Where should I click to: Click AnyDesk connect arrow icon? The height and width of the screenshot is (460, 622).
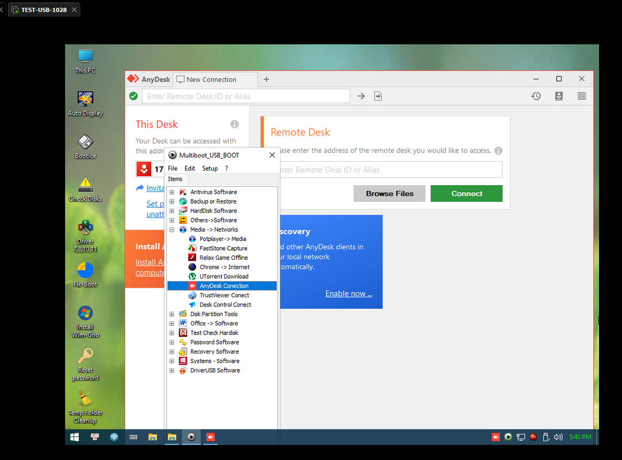click(361, 96)
